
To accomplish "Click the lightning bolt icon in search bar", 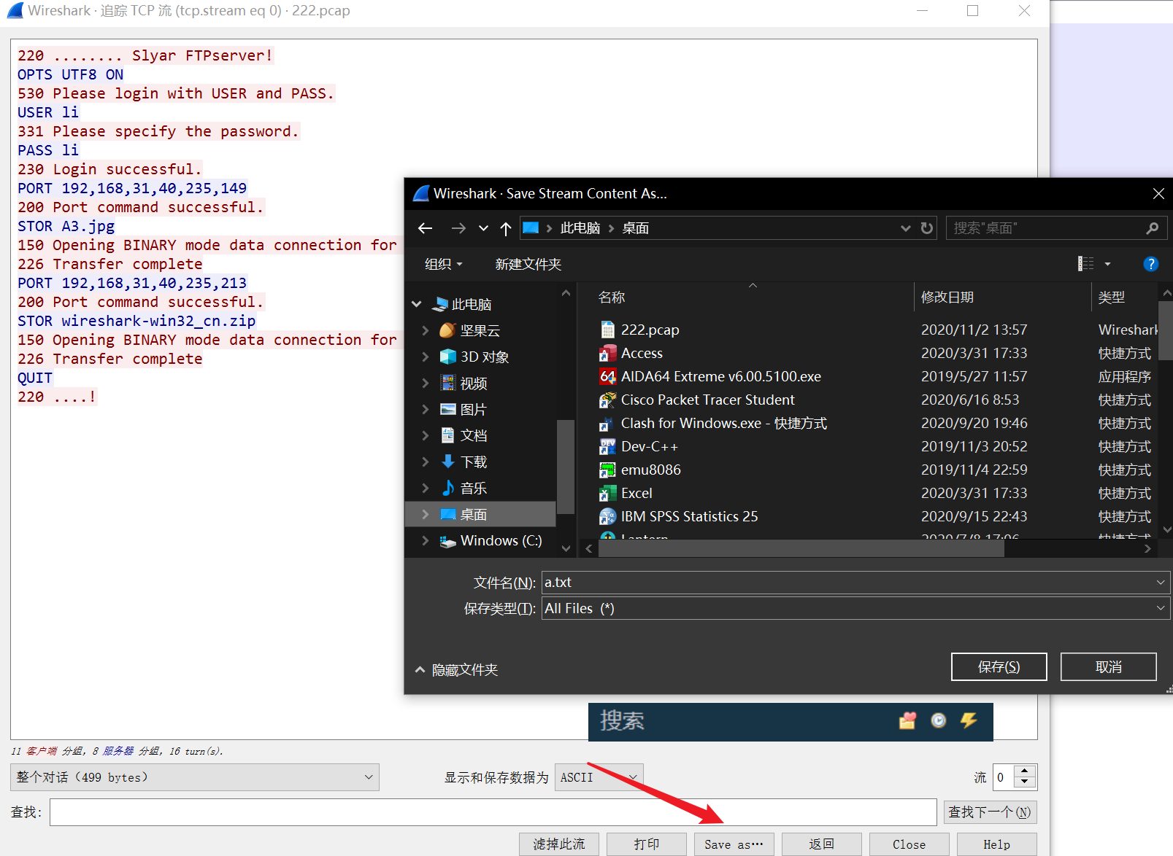I will click(969, 720).
